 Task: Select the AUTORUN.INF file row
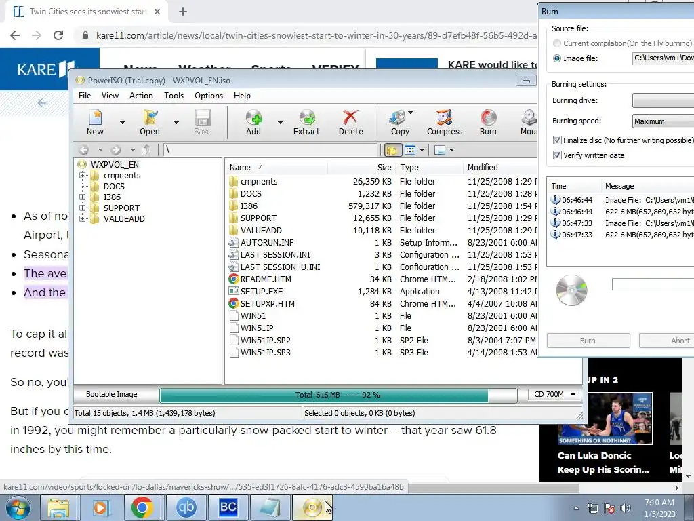[x=382, y=243]
